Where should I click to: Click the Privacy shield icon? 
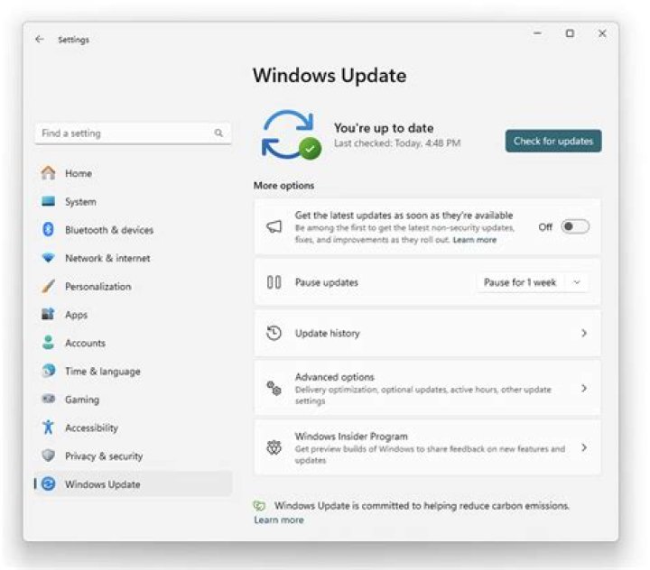[x=48, y=455]
